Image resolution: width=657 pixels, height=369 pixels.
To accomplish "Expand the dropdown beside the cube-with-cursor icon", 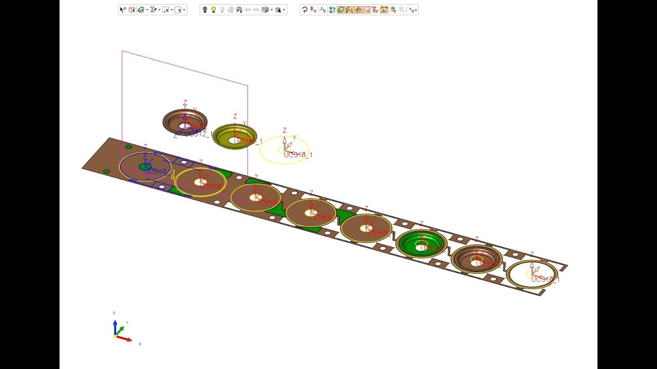I will click(x=284, y=10).
